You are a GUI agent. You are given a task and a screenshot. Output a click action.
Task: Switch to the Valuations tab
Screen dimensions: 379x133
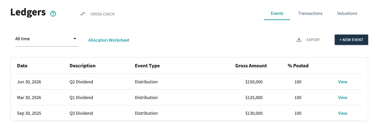pyautogui.click(x=347, y=13)
